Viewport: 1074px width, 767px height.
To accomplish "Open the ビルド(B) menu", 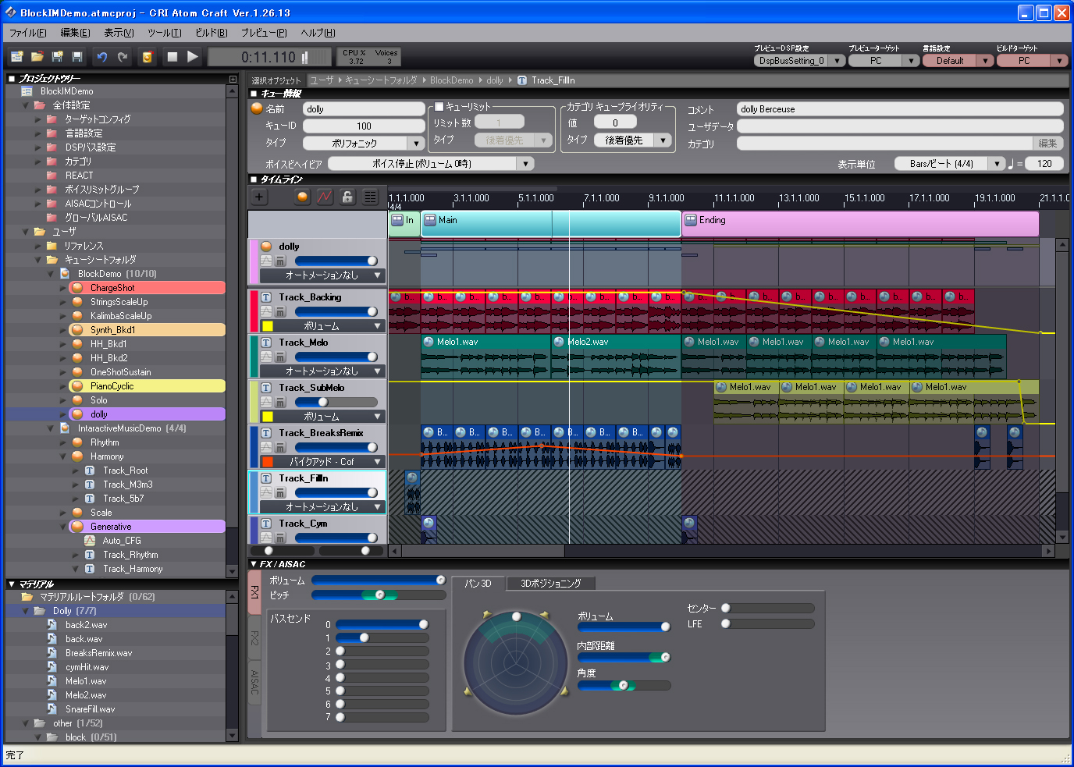I will [x=211, y=33].
